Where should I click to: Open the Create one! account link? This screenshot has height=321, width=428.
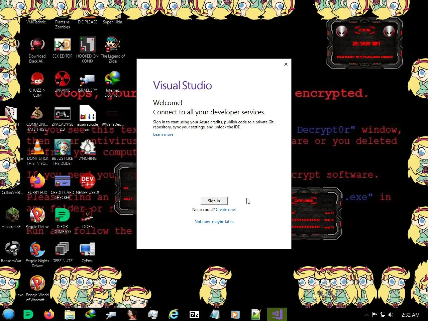point(226,210)
